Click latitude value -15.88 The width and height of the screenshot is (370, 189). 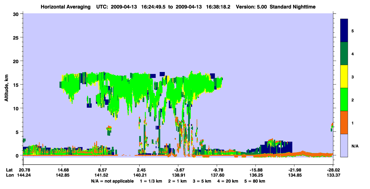pyautogui.click(x=256, y=170)
